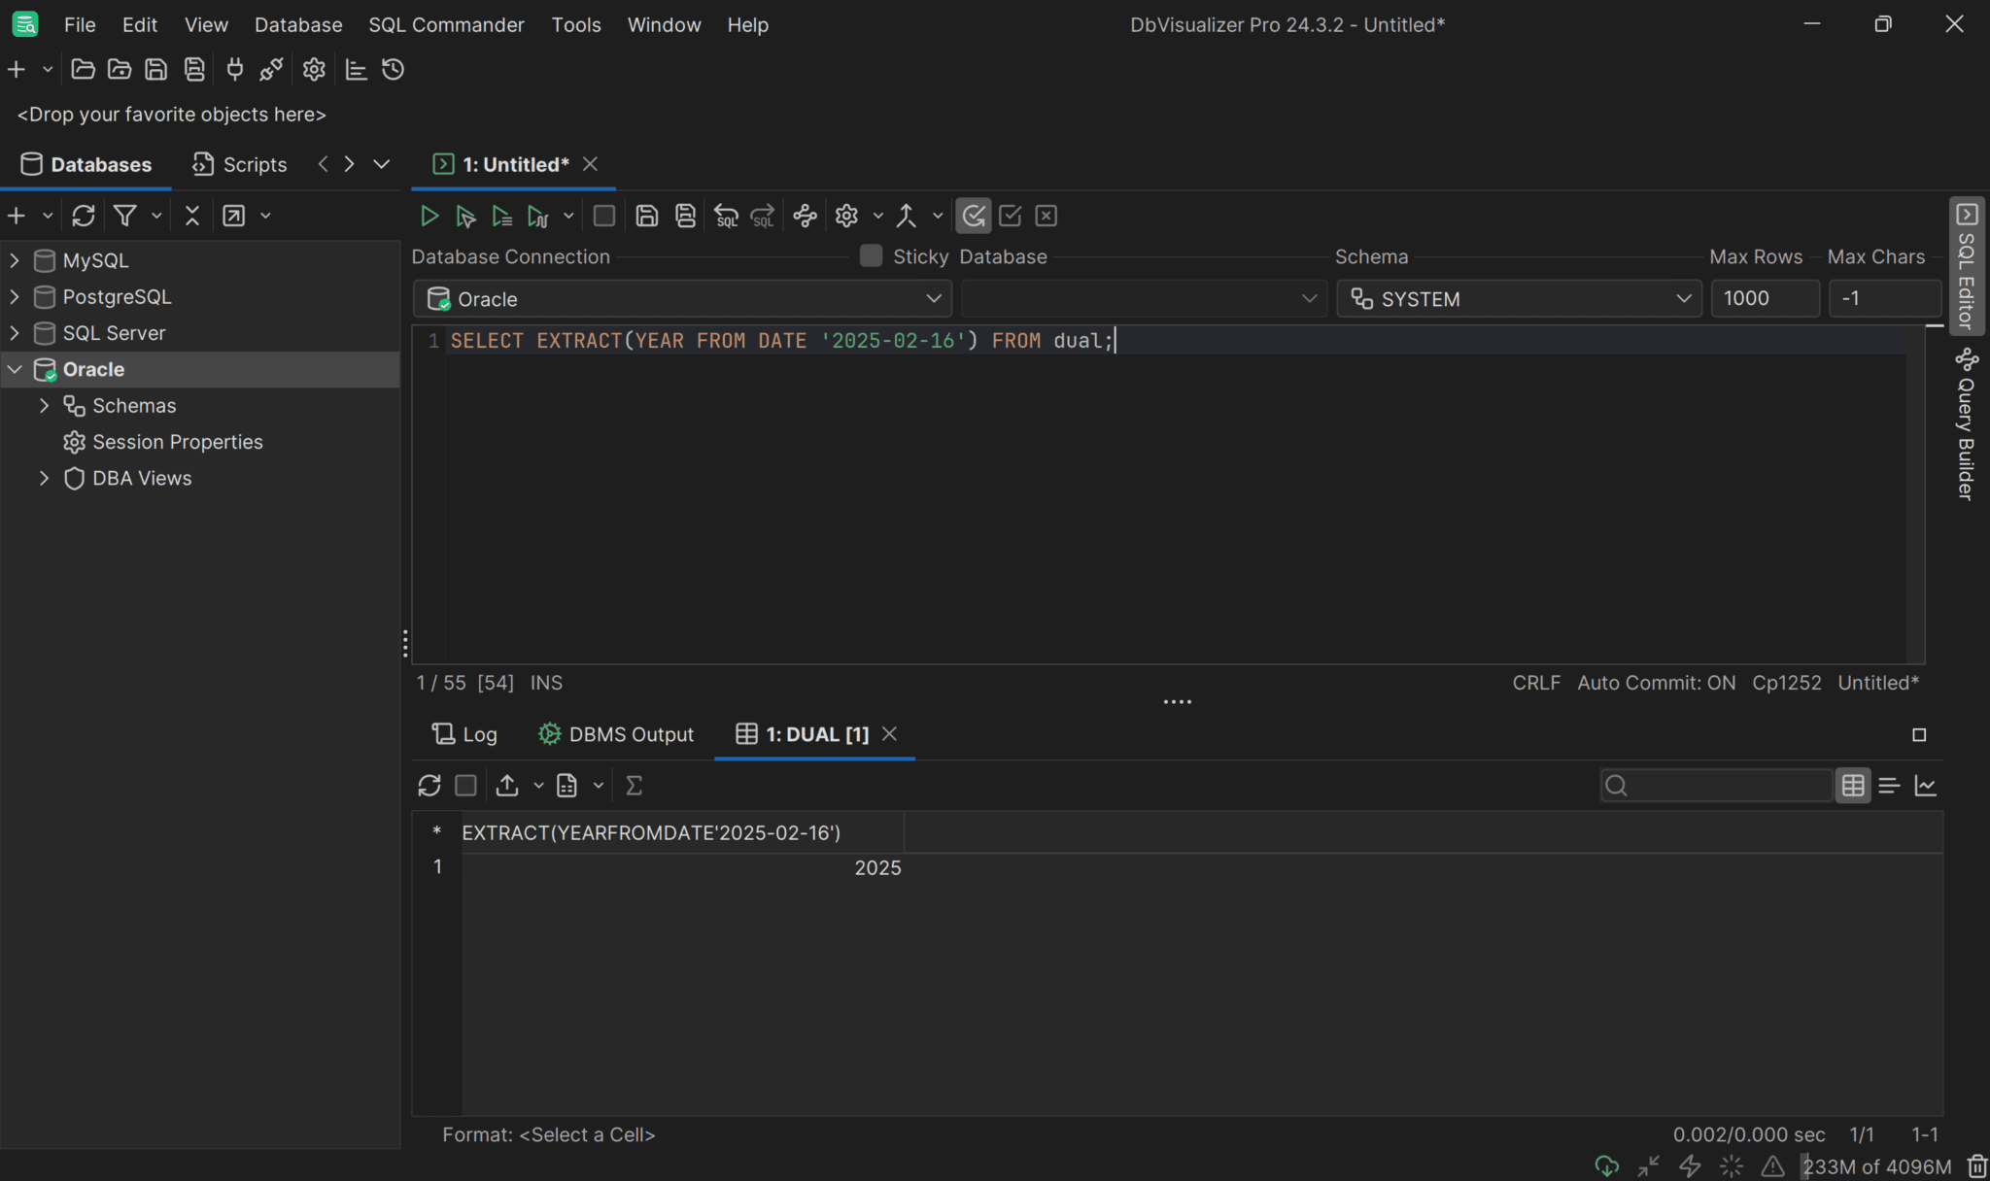Toggle the Auto Commit icon in editor toolbar

973,216
